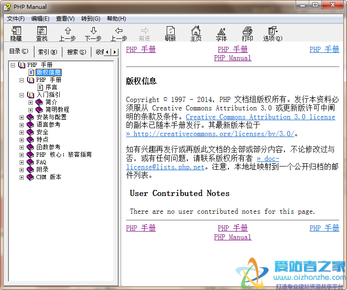Open the 文件(F) menu

(16, 19)
